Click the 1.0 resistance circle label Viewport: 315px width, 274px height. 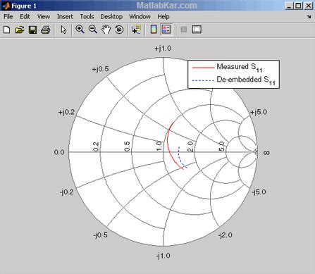pyautogui.click(x=159, y=146)
